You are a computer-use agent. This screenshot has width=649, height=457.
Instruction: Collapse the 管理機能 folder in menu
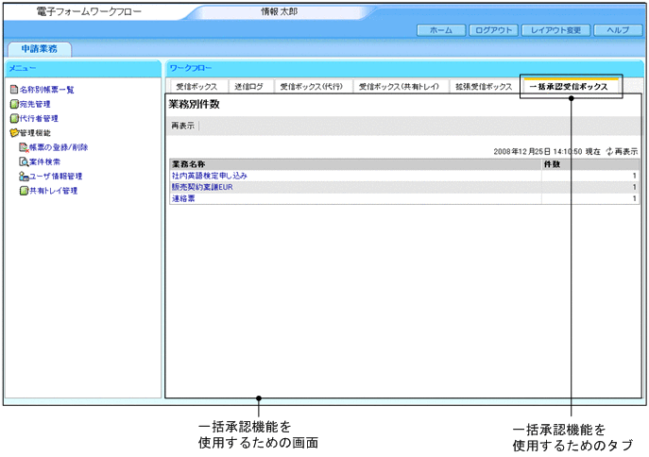click(13, 133)
